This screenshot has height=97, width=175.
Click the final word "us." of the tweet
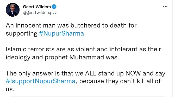point(10,89)
